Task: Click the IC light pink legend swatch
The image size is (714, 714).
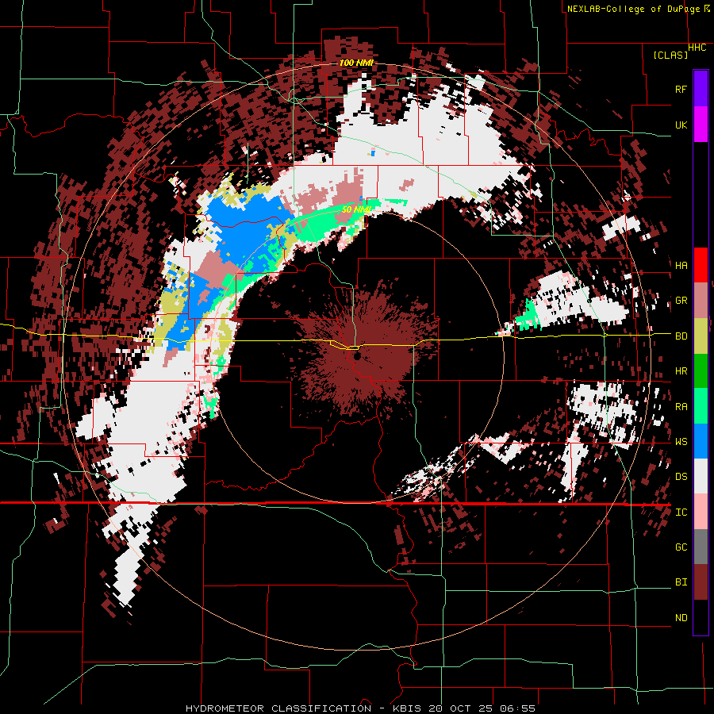Action: [x=701, y=512]
